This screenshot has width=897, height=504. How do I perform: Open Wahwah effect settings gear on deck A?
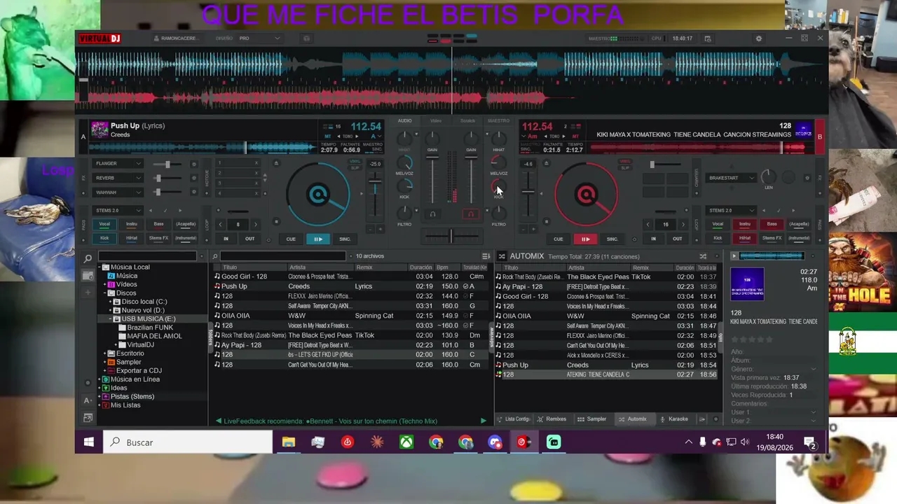coord(194,192)
